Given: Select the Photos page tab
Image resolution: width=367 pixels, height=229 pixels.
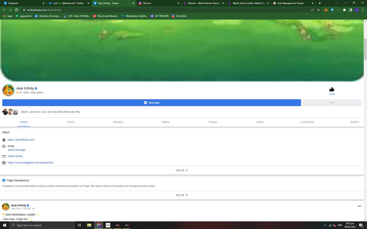Looking at the screenshot, I should 213,122.
